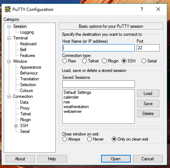
Task: Select the Session category
Action: (x=20, y=26)
